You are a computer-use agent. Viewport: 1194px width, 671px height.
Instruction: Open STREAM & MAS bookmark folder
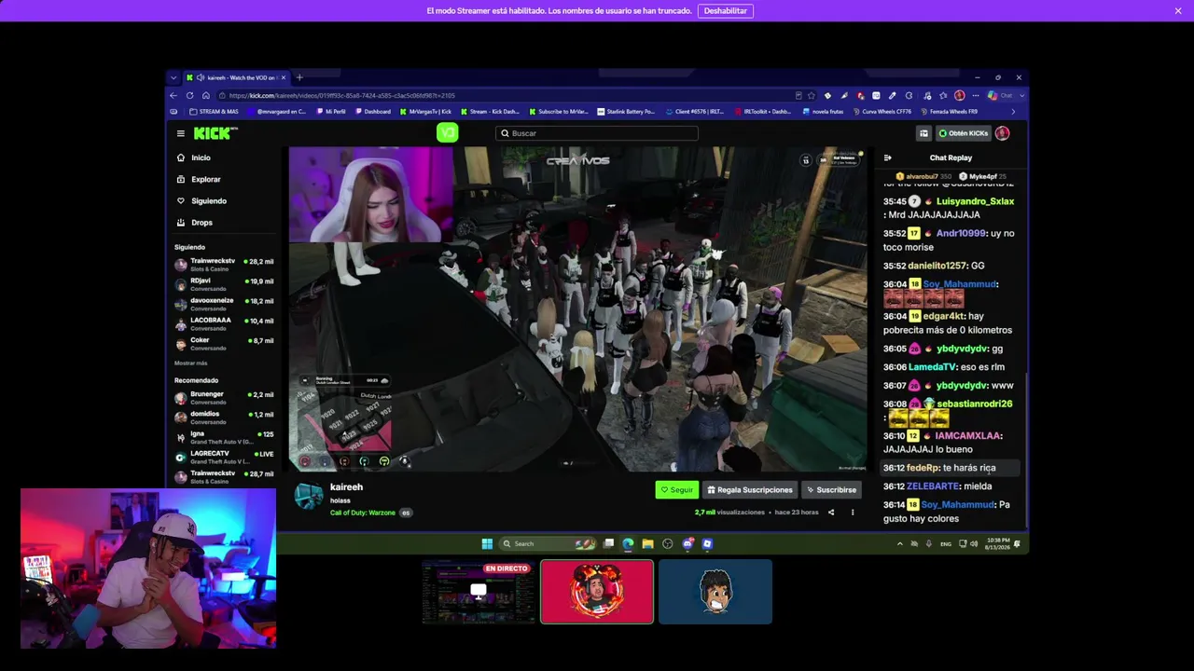tap(214, 112)
